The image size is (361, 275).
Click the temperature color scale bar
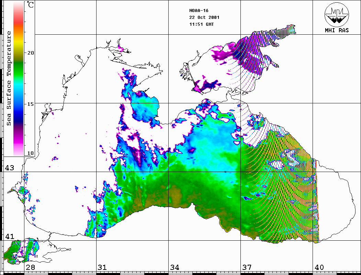(19, 79)
